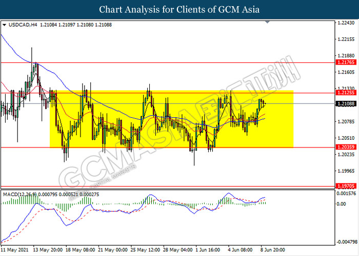The image size is (359, 256).
Task: Click the chart shift triangle marker at top
Action: (x=267, y=22)
